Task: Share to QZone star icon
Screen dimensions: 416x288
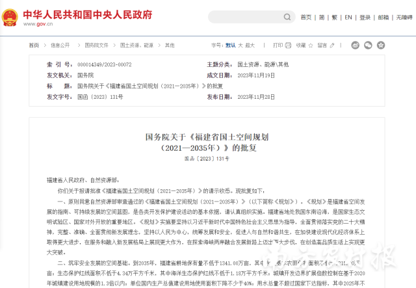Action: [381, 45]
